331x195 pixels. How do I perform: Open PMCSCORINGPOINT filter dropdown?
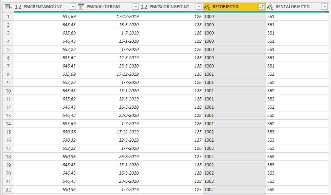199,7
